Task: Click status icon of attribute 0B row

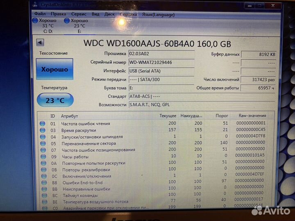Action: coord(44,169)
